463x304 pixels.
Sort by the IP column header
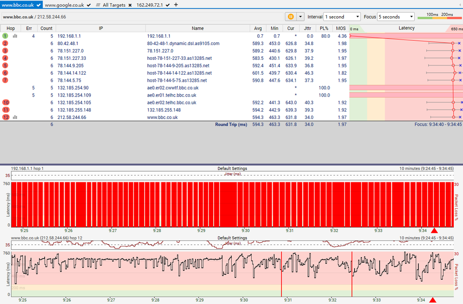click(x=101, y=28)
